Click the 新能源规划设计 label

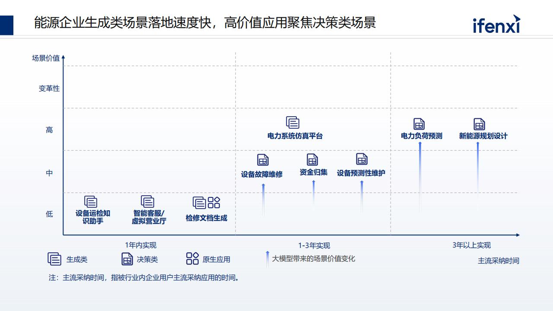pyautogui.click(x=483, y=136)
